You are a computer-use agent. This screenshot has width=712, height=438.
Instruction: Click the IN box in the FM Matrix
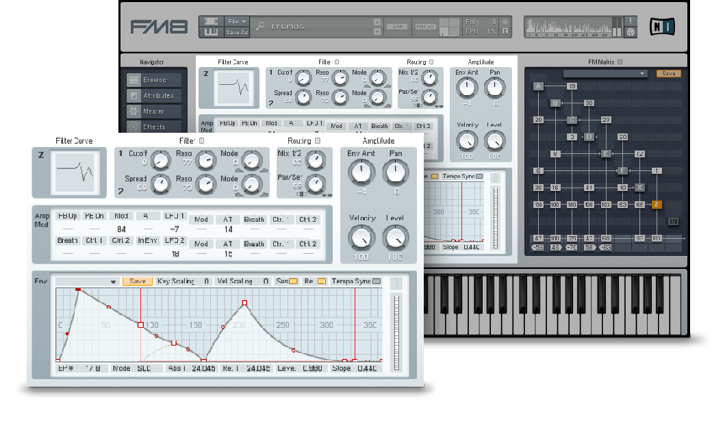coord(674,222)
